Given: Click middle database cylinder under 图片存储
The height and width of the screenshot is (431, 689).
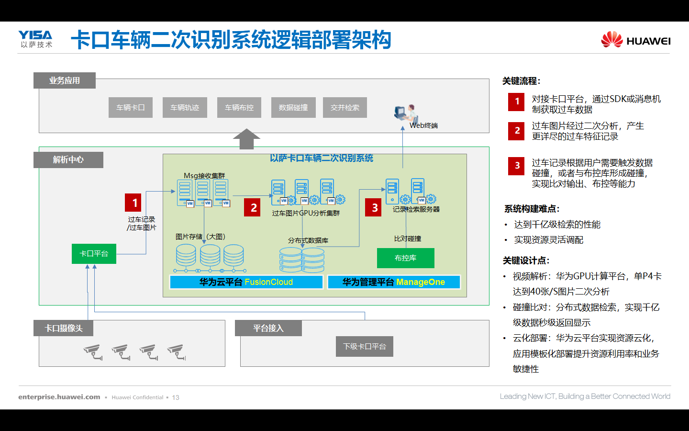Looking at the screenshot, I should click(210, 256).
